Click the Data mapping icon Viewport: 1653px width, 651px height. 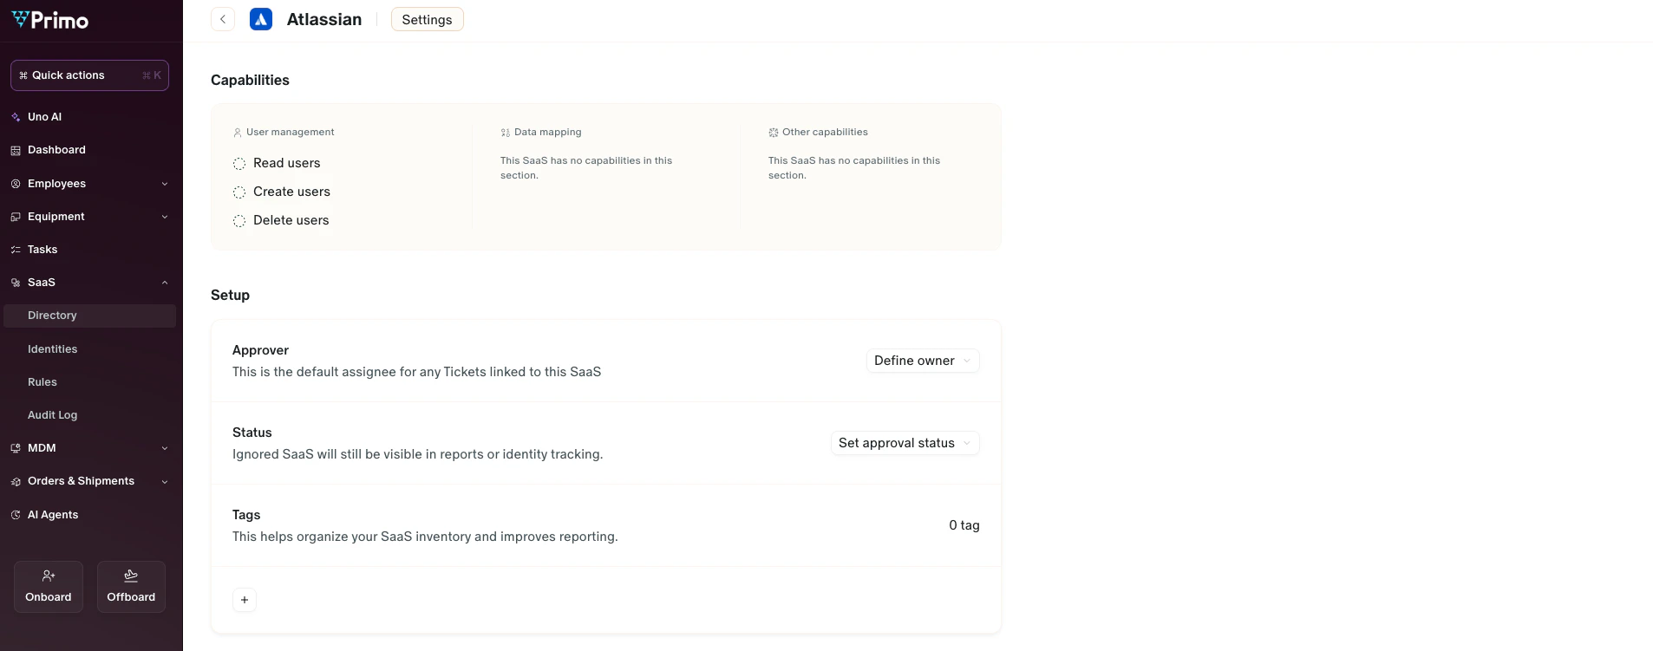pos(506,133)
